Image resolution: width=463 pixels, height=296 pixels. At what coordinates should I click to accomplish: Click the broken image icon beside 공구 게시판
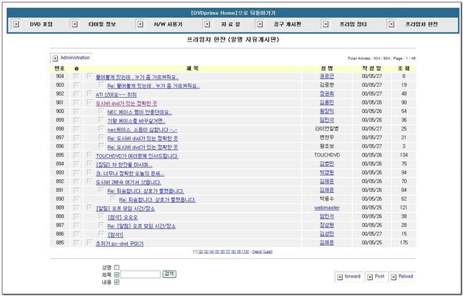pos(260,24)
